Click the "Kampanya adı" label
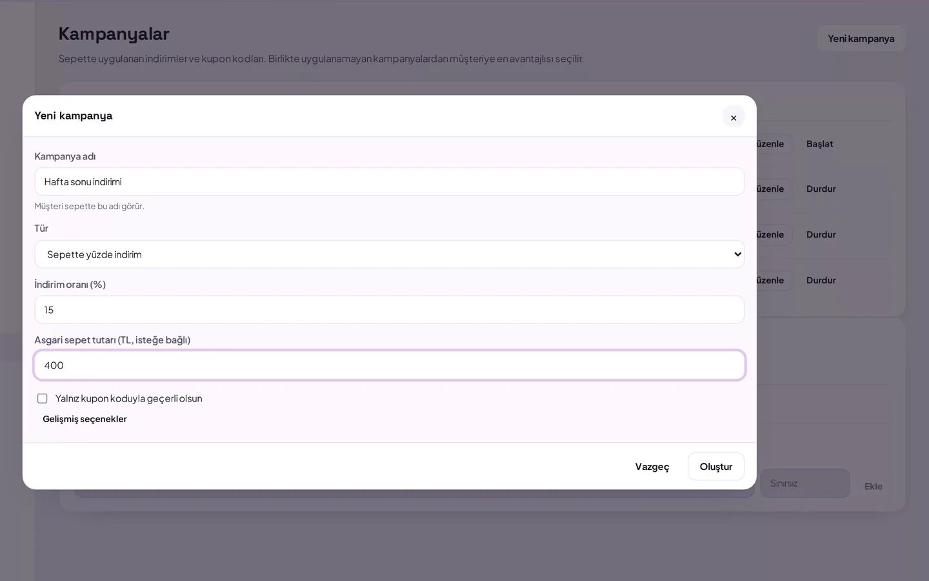Image resolution: width=929 pixels, height=581 pixels. click(65, 156)
